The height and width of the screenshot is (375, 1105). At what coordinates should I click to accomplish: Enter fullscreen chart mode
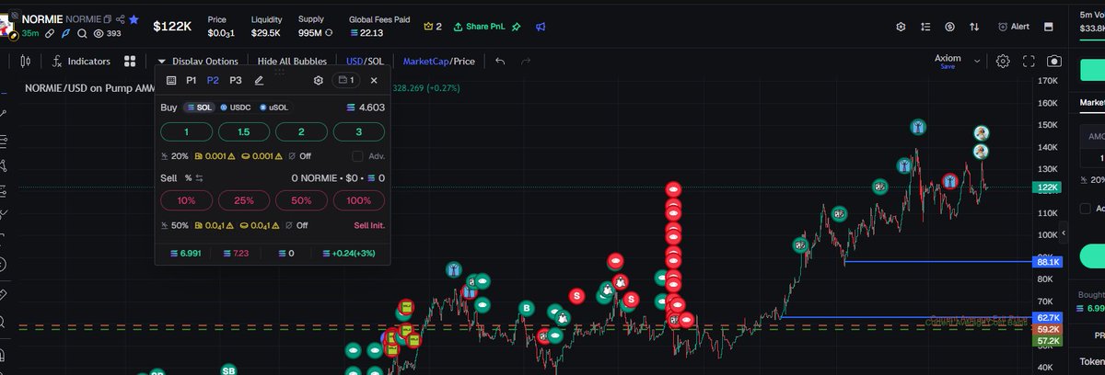[x=1029, y=62]
